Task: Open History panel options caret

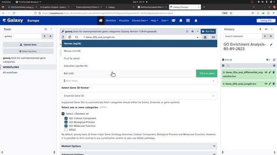Action: point(272,29)
